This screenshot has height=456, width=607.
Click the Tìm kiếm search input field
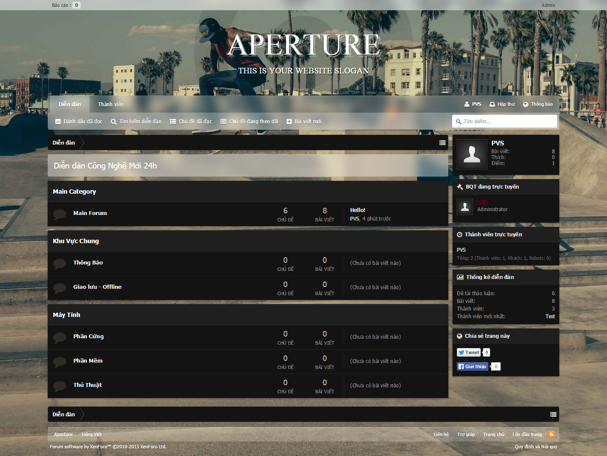point(508,122)
